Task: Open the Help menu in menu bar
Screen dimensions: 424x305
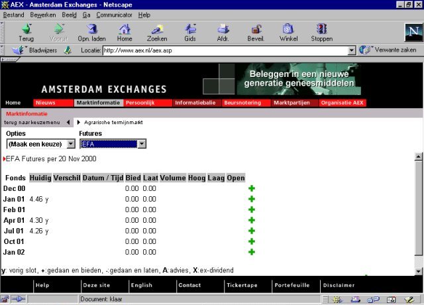Action: click(x=144, y=15)
